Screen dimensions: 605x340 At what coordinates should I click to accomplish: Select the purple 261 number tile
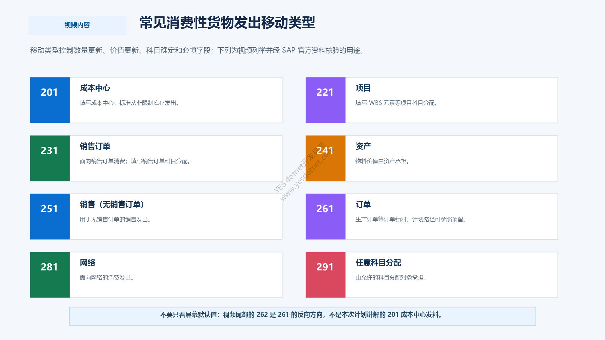click(x=326, y=217)
